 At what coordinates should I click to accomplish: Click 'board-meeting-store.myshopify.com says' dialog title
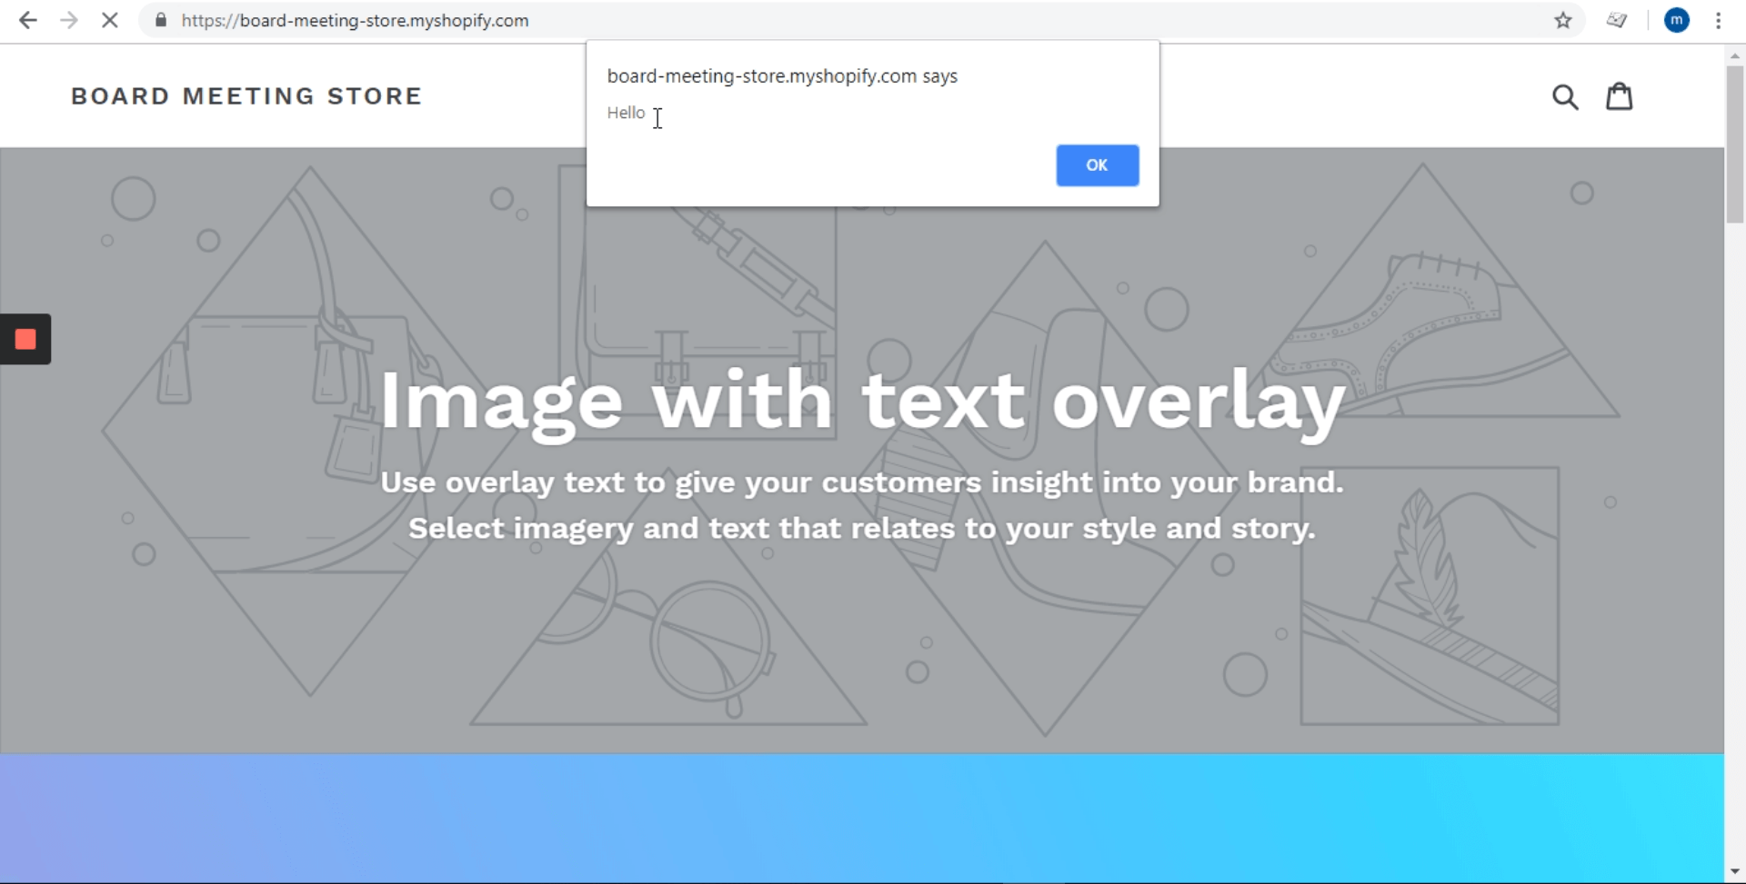click(782, 76)
